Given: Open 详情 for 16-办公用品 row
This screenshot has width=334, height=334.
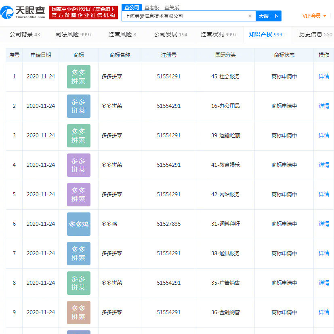Looking at the screenshot, I should click(324, 106).
